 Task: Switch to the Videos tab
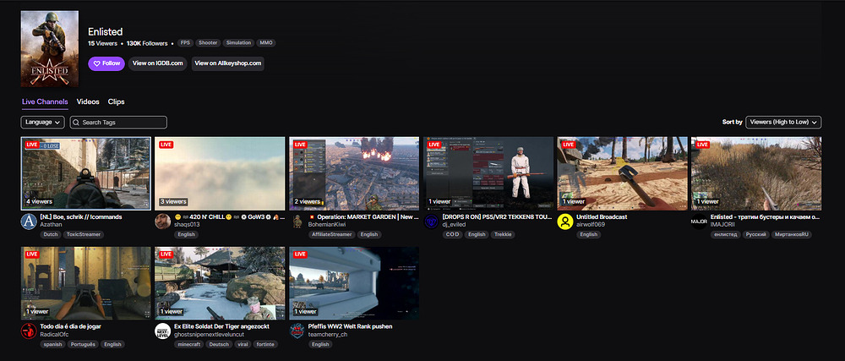click(x=88, y=101)
